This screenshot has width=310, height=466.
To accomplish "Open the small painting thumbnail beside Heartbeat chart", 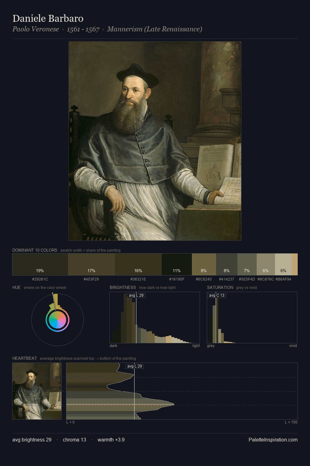I will coord(37,391).
